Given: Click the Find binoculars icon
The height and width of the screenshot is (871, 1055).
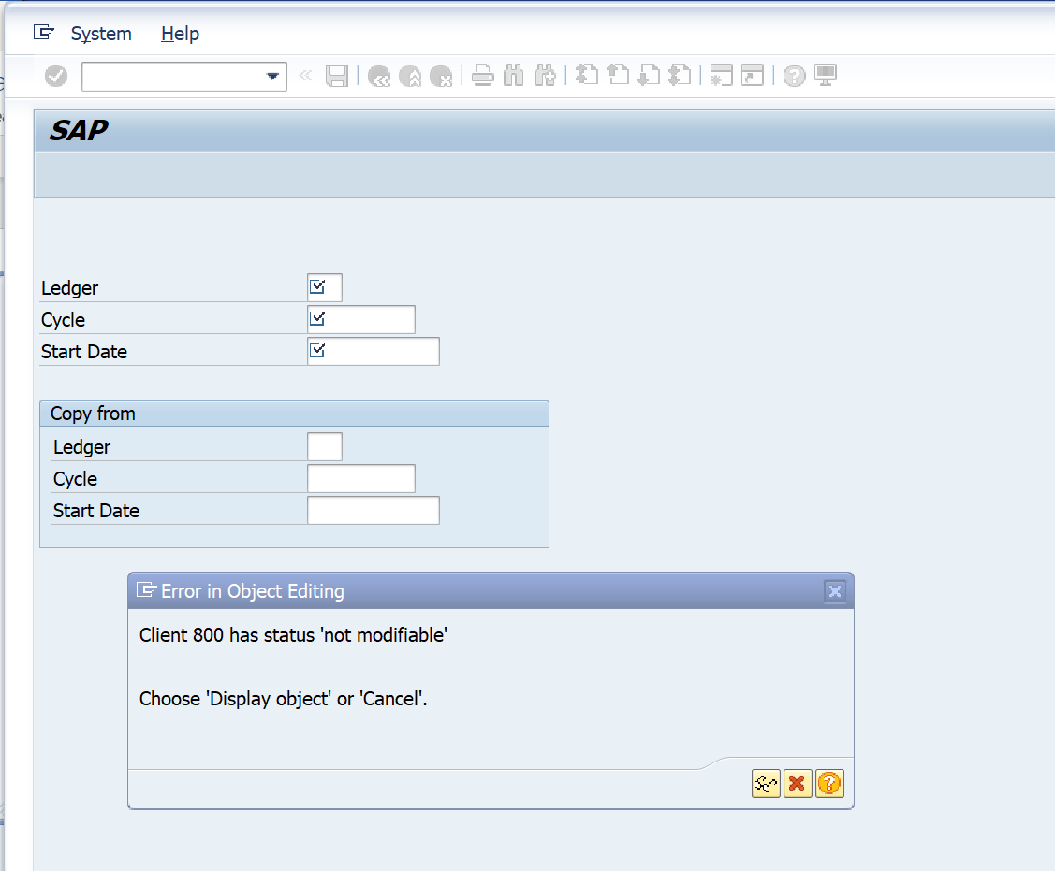Looking at the screenshot, I should coord(513,76).
